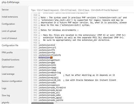Click line ';extension=openssl' in editor

pos(49,85)
